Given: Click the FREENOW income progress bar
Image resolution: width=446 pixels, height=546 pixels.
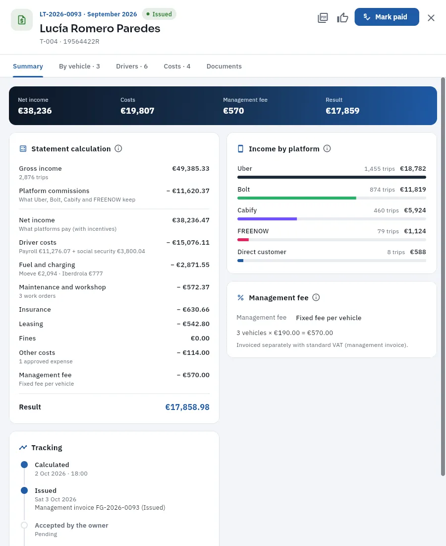Looking at the screenshot, I should click(332, 240).
